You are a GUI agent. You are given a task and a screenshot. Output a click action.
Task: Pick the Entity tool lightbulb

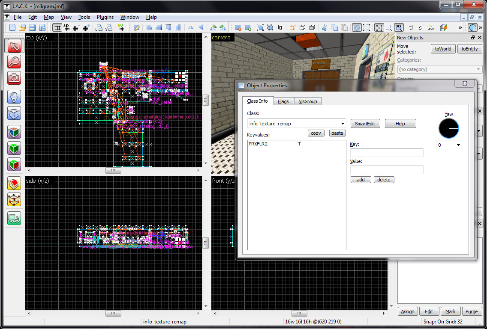point(14,96)
